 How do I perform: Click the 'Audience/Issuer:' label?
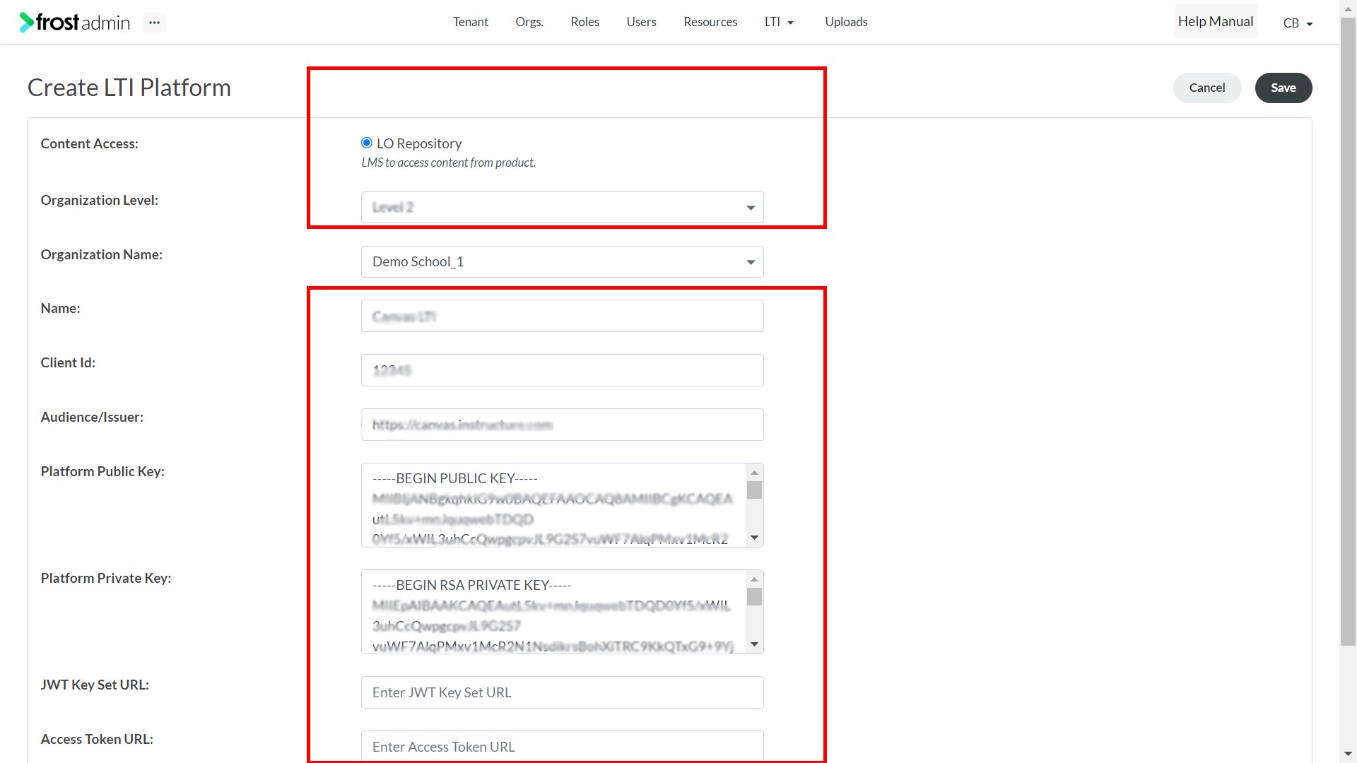point(92,417)
